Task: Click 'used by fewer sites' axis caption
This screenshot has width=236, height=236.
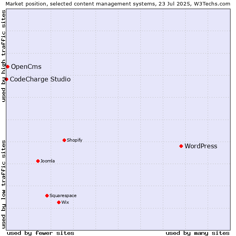Action: [x=41, y=233]
